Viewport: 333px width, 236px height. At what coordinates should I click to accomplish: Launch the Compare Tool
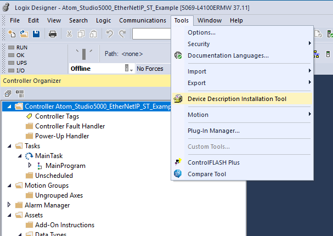click(206, 174)
